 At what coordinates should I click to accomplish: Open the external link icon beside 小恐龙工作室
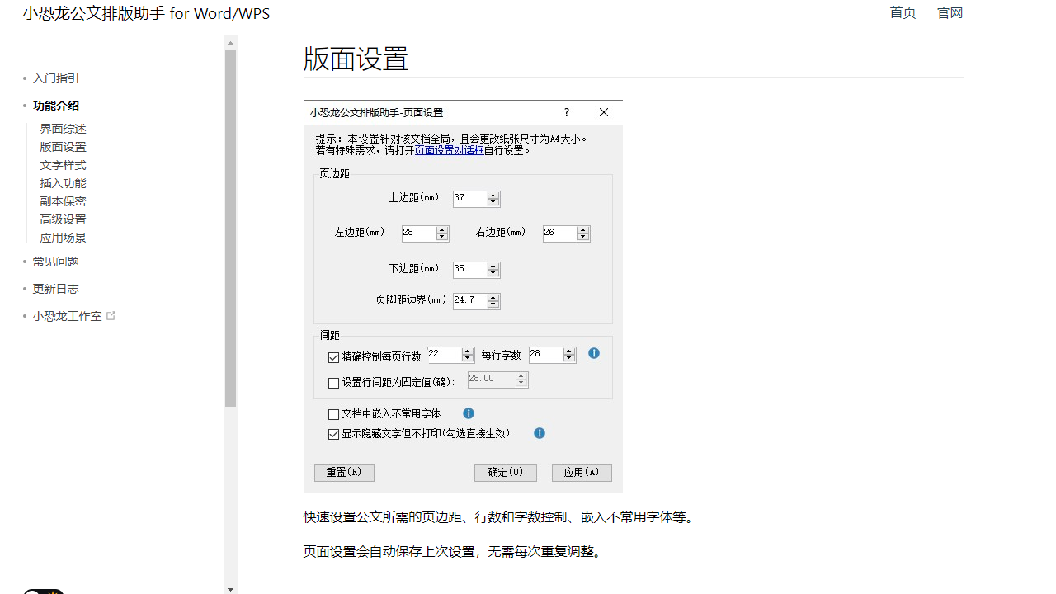pyautogui.click(x=112, y=314)
